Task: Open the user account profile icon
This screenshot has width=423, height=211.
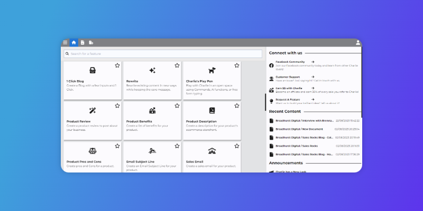Action: (x=358, y=43)
